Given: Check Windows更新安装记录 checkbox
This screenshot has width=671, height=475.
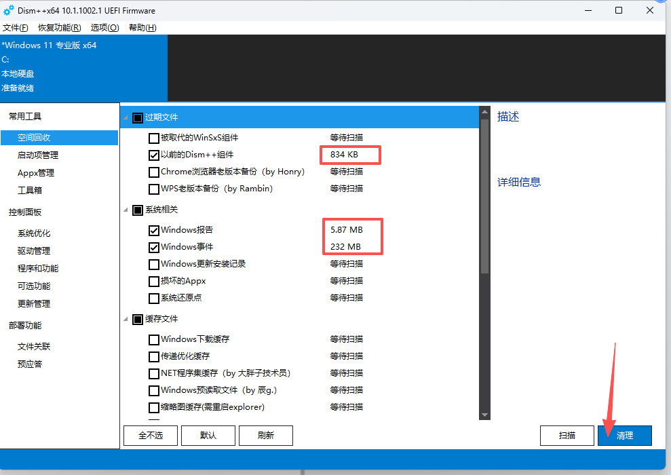Looking at the screenshot, I should pos(153,264).
